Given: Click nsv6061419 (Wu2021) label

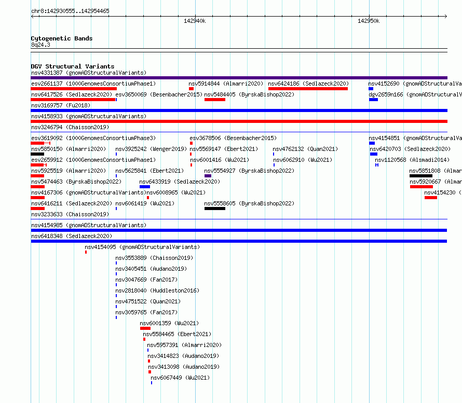Looking at the screenshot, I should click(x=145, y=203).
